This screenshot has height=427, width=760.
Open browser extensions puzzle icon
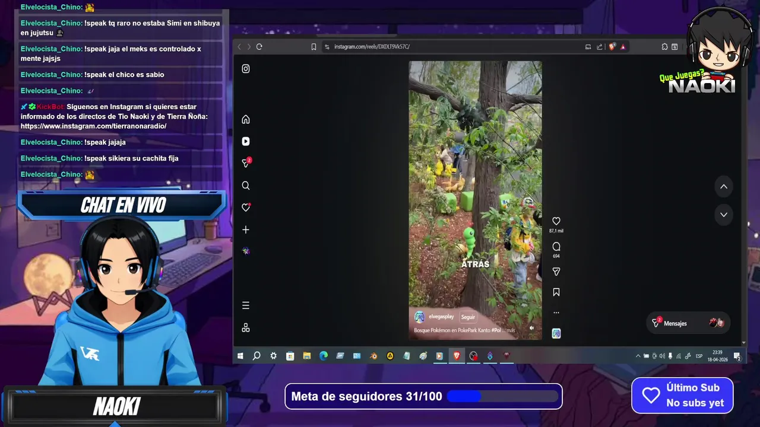(664, 47)
